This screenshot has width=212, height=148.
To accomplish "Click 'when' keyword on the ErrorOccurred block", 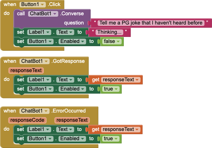I will [10, 111].
